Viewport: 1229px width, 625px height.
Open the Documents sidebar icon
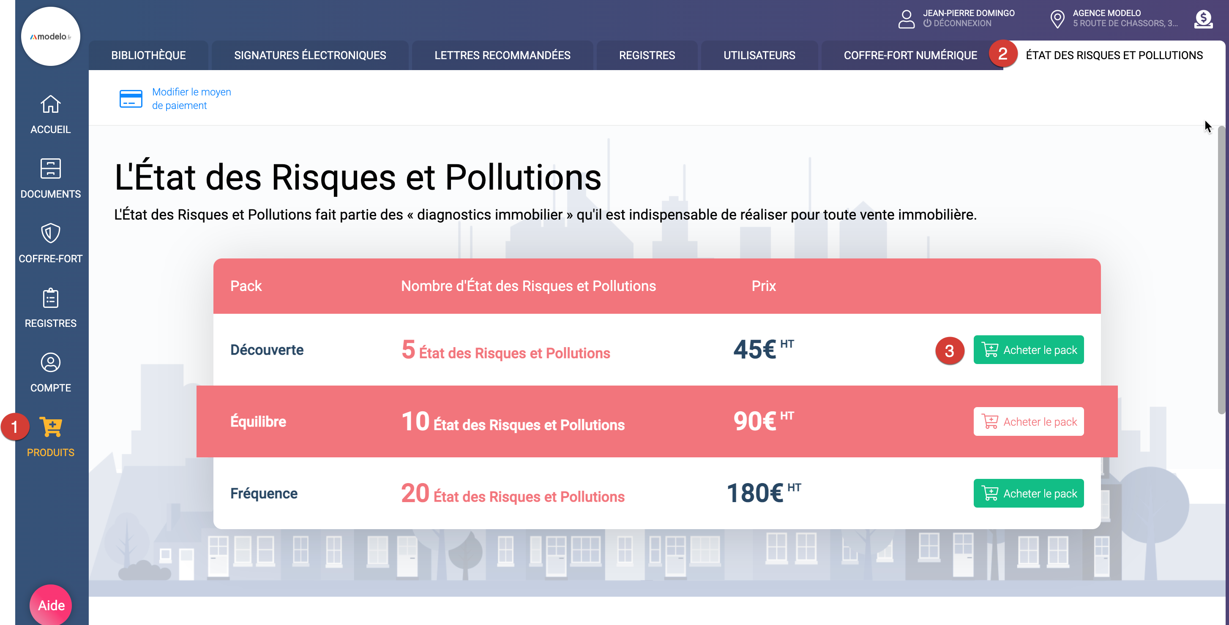(51, 168)
